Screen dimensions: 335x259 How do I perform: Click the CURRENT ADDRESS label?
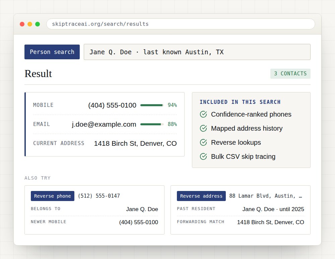pyautogui.click(x=59, y=143)
